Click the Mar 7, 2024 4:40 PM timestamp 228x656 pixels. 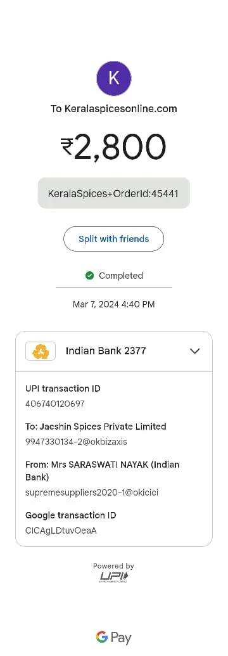114,304
